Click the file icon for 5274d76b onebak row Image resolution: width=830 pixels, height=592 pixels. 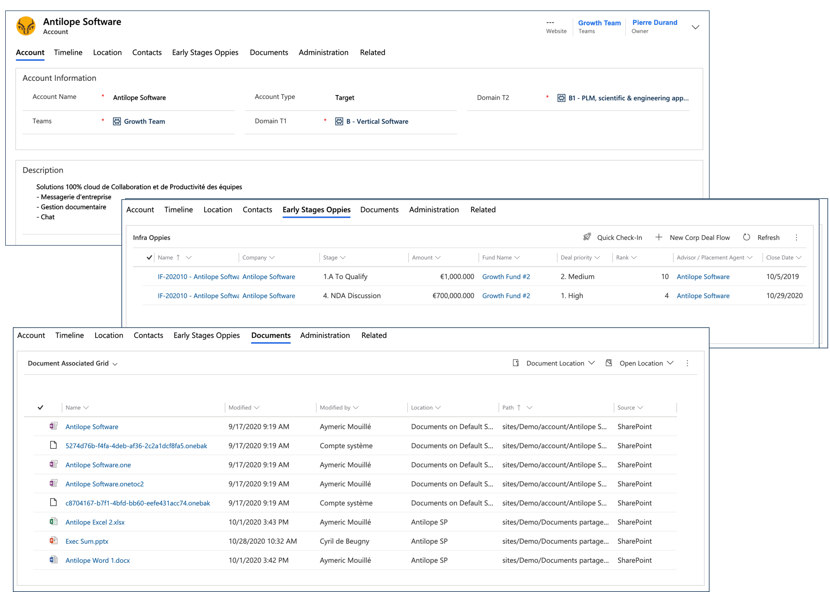54,445
